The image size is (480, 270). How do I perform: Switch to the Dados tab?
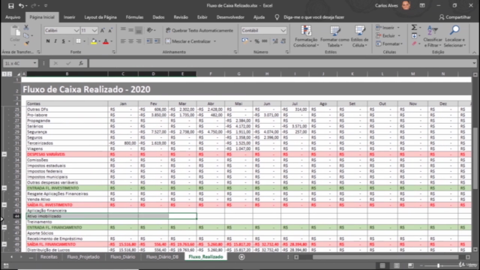point(158,17)
